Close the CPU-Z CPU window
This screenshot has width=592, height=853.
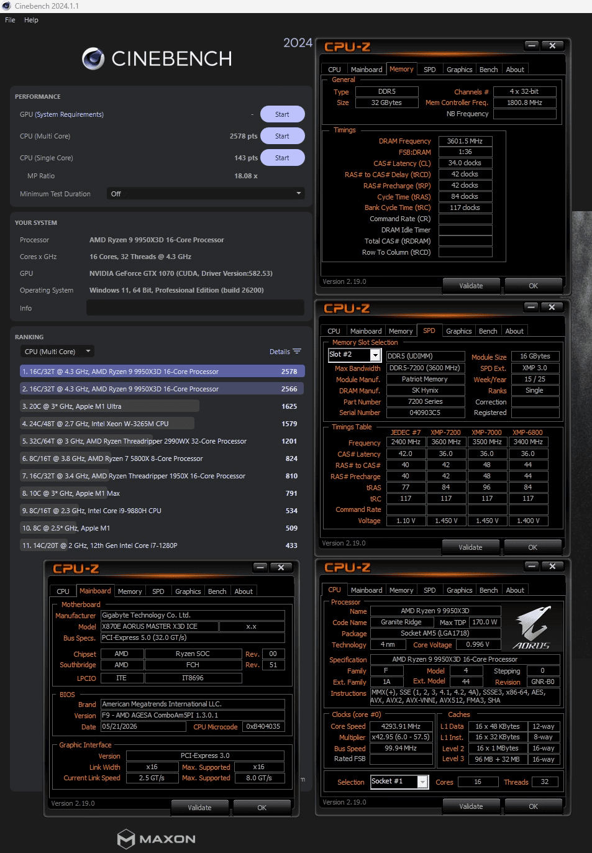(552, 566)
